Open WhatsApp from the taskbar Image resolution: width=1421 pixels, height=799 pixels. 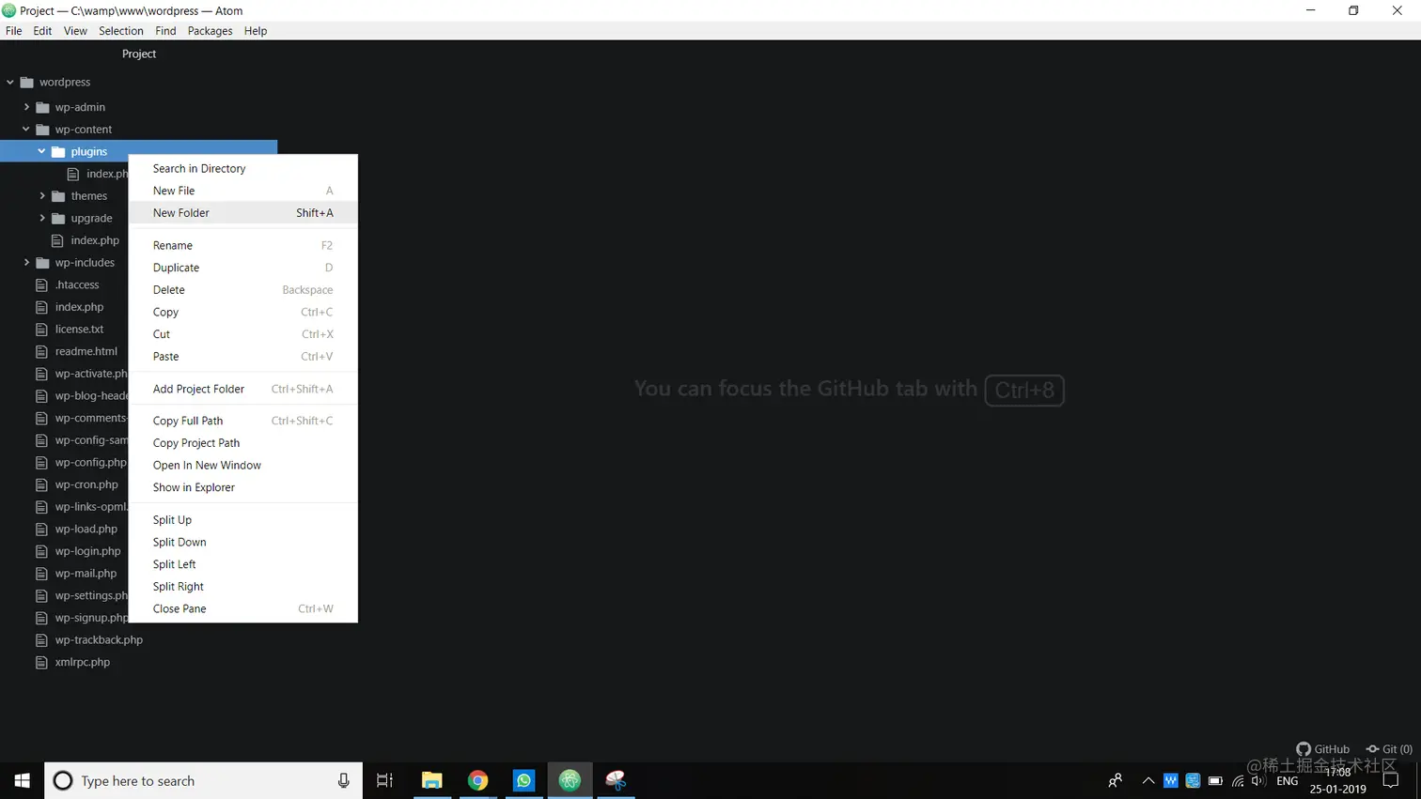524,780
